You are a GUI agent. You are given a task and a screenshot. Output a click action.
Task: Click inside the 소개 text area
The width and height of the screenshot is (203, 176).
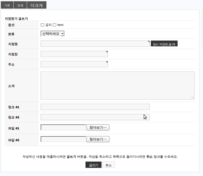[x=117, y=85]
